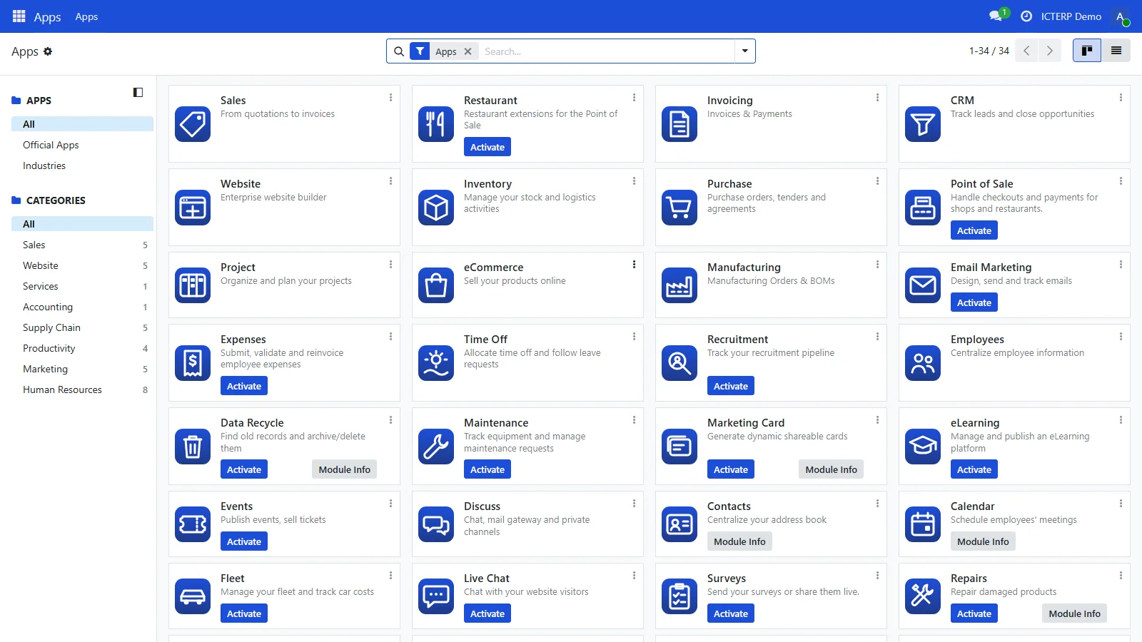Screen dimensions: 1142x642
Task: Open the Invoicing card three-dot menu
Action: click(x=877, y=98)
